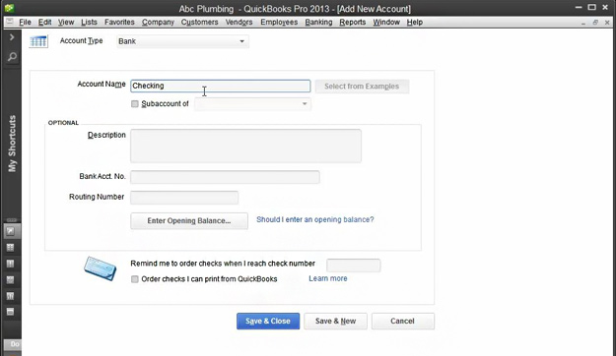The width and height of the screenshot is (616, 356).
Task: Open the Customers menu
Action: pos(199,22)
